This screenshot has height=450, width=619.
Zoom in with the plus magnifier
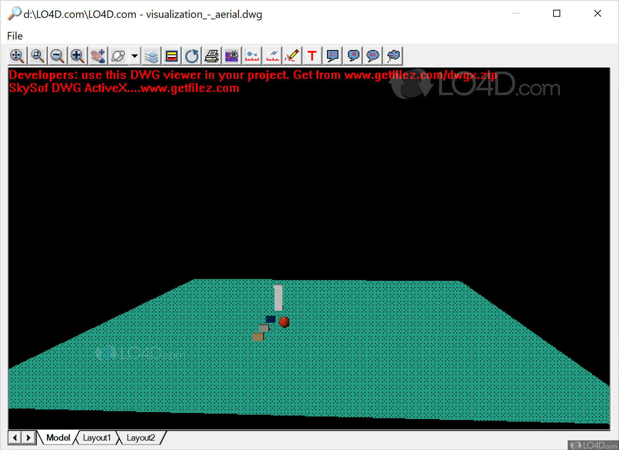(77, 56)
